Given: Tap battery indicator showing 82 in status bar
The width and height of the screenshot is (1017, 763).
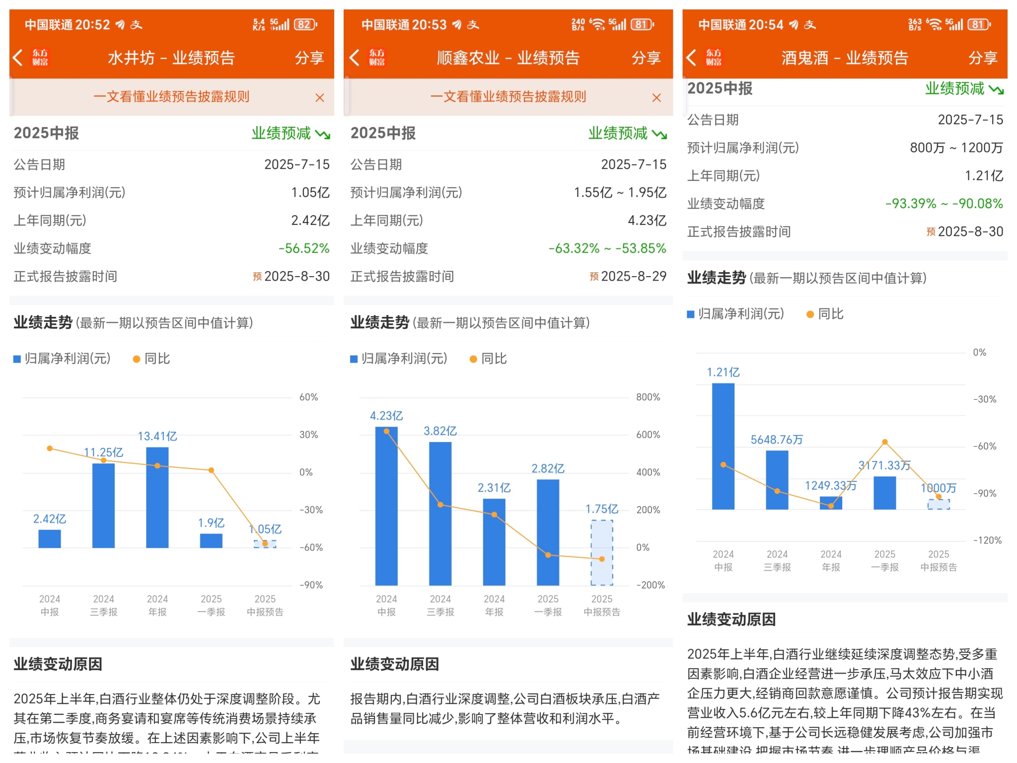Looking at the screenshot, I should click(305, 24).
